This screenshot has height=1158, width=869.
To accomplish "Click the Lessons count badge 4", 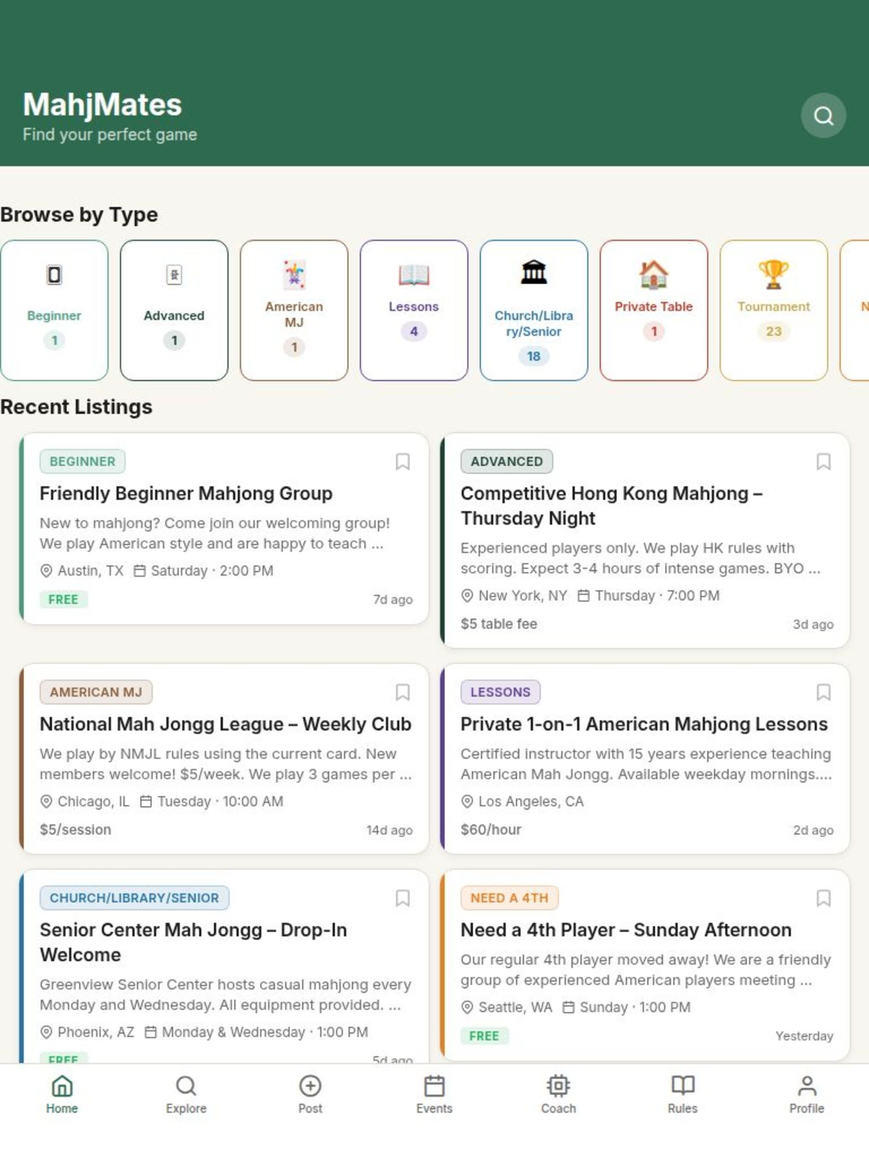I will (414, 332).
